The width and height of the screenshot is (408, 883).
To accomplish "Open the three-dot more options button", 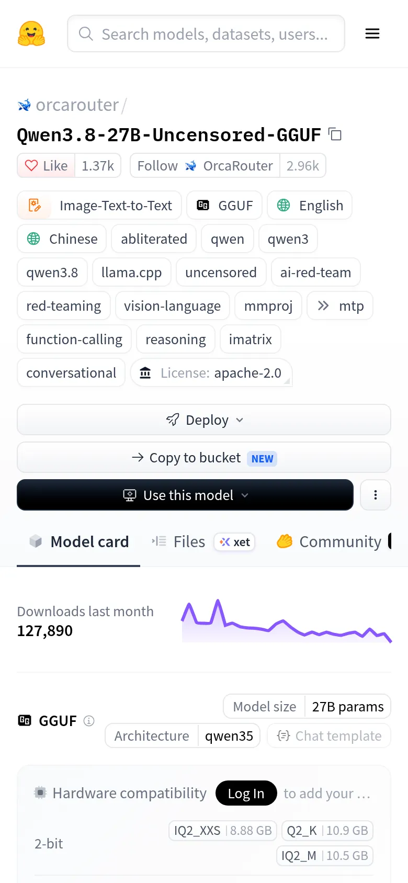I will [376, 495].
